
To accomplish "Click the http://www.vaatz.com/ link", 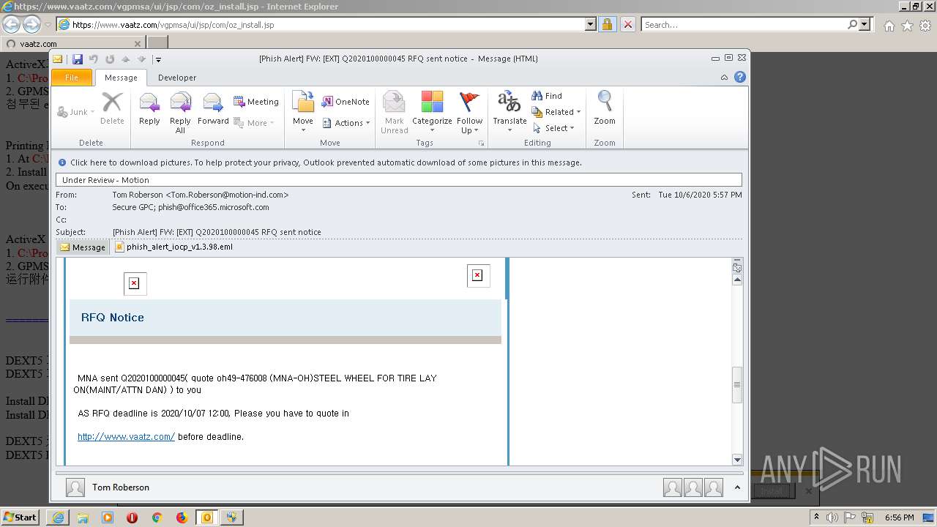I will 126,437.
